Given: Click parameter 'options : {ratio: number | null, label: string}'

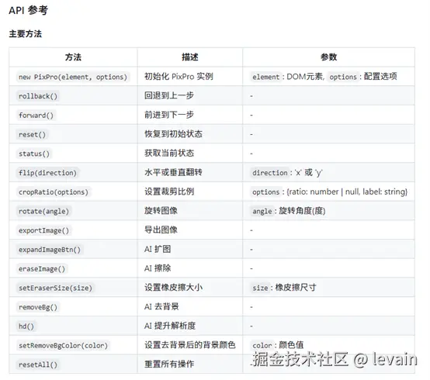Looking at the screenshot, I should click(x=329, y=192).
